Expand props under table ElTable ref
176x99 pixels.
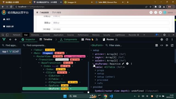[95, 70]
